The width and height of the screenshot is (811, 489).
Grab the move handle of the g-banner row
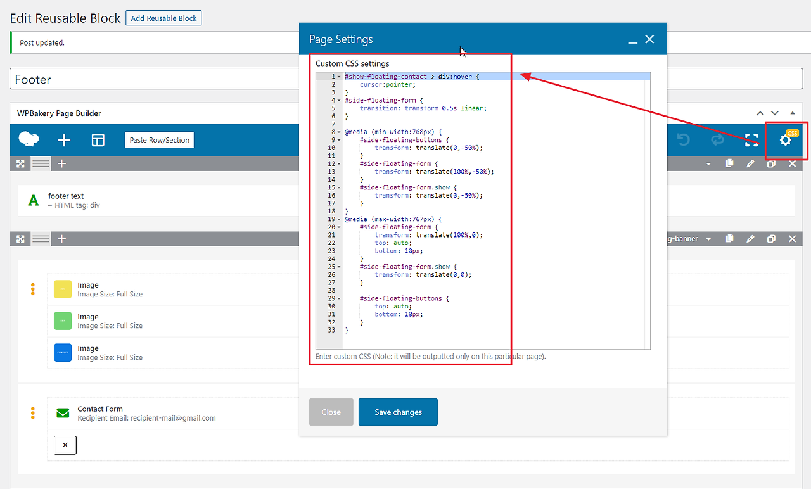click(20, 239)
